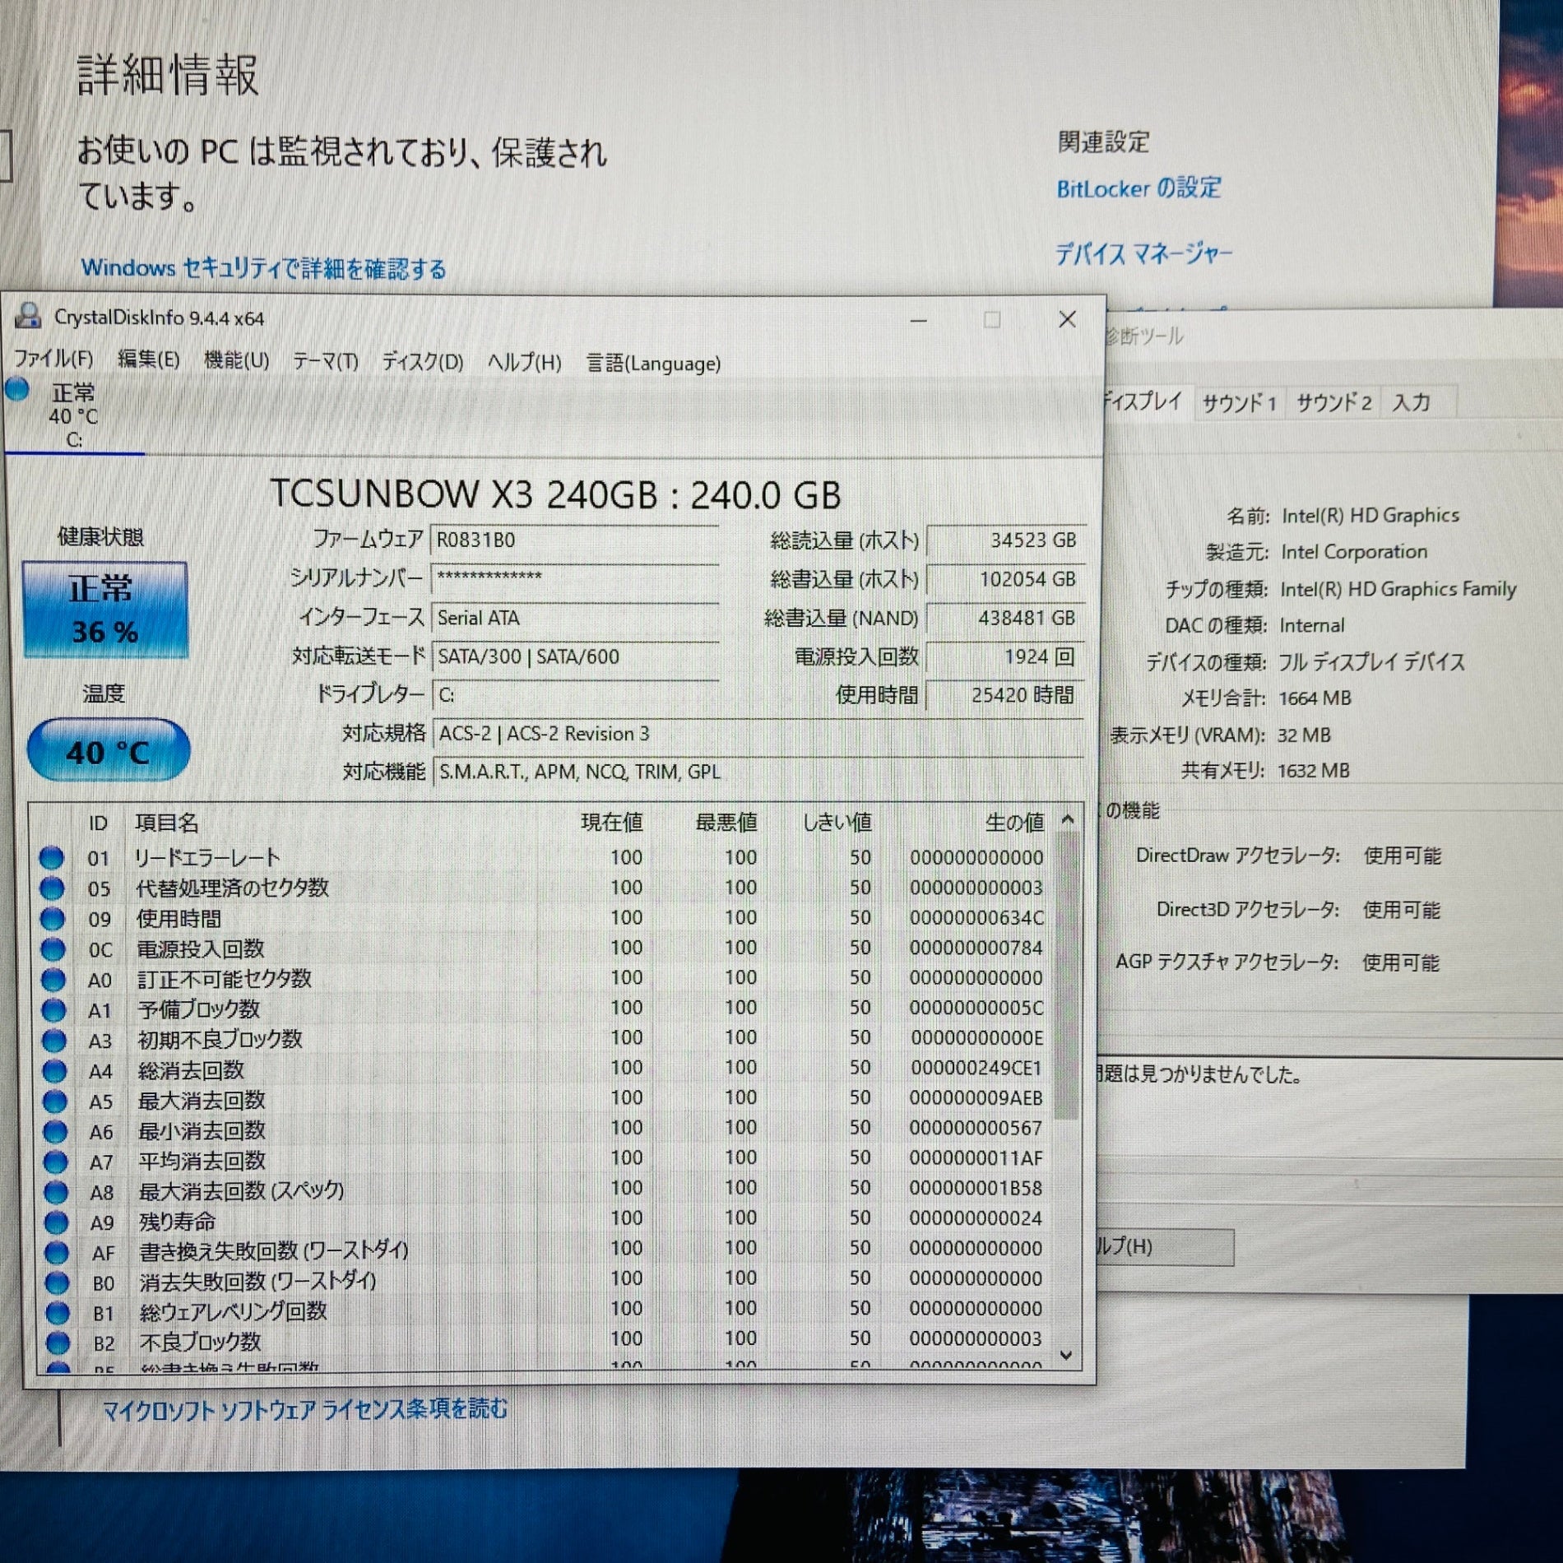Viewport: 1563px width, 1563px height.
Task: Open the 機能(U) menu
Action: [x=236, y=360]
